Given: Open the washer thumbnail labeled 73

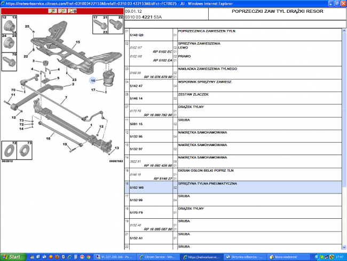Looking at the screenshot, I should [x=25, y=150].
